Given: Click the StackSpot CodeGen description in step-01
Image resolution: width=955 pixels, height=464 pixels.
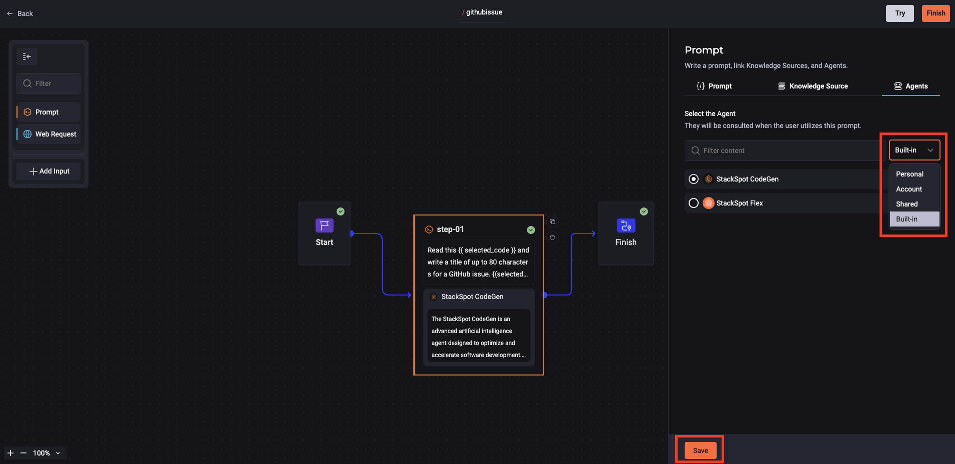Looking at the screenshot, I should [478, 337].
